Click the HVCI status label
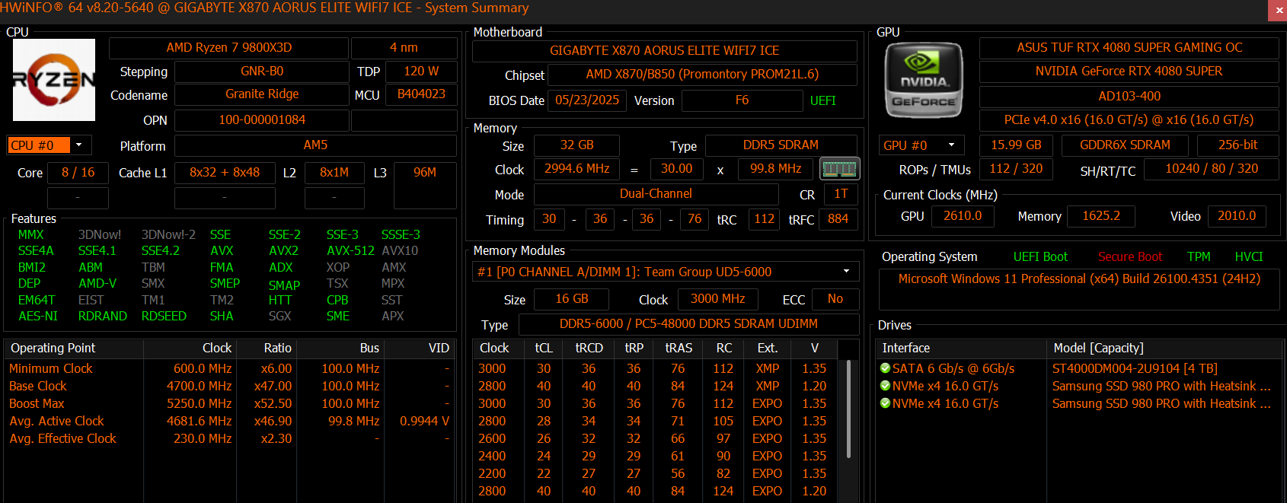1287x503 pixels. pos(1249,257)
